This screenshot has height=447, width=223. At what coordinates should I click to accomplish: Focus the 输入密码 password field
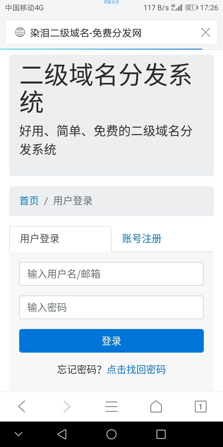tap(111, 307)
